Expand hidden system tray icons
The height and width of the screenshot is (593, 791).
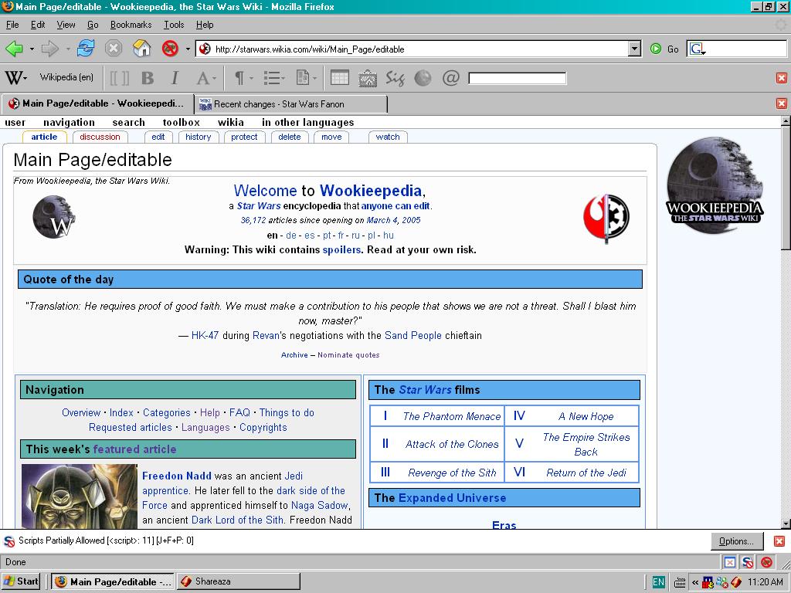coord(695,582)
